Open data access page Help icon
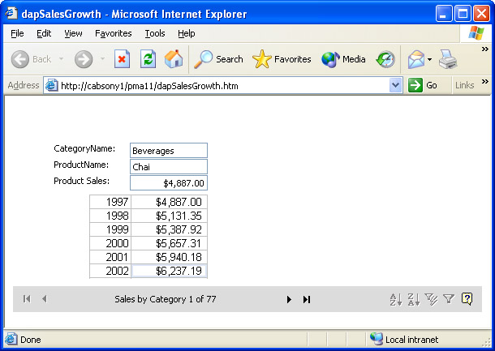This screenshot has width=495, height=351. [x=467, y=299]
